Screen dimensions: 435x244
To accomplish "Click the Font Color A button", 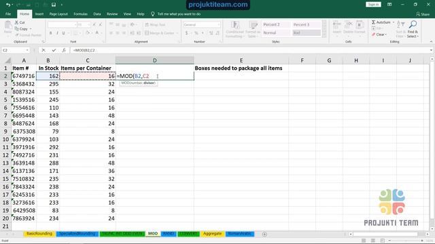I will click(x=97, y=33).
